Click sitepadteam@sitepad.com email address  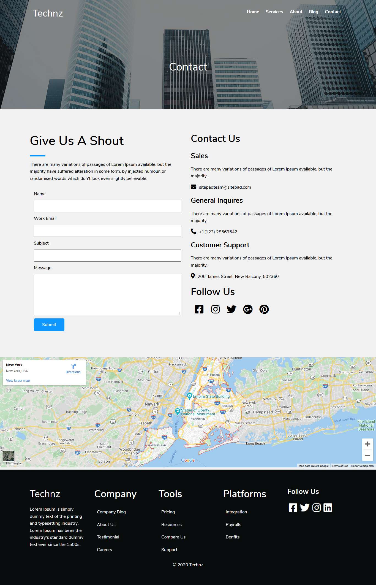pos(225,187)
